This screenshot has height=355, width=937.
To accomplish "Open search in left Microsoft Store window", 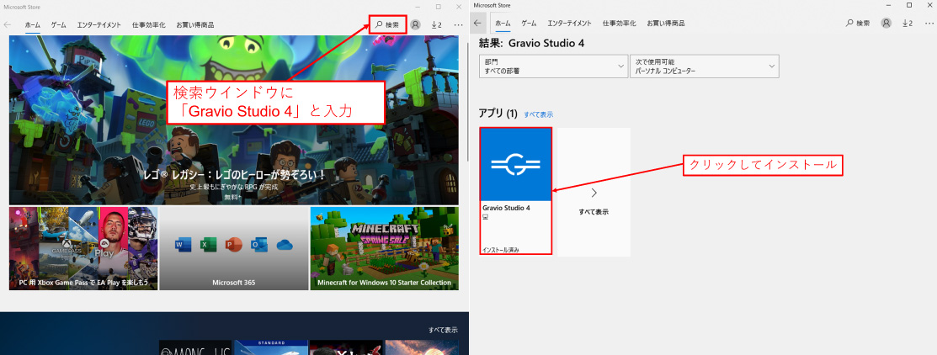I will coord(388,24).
